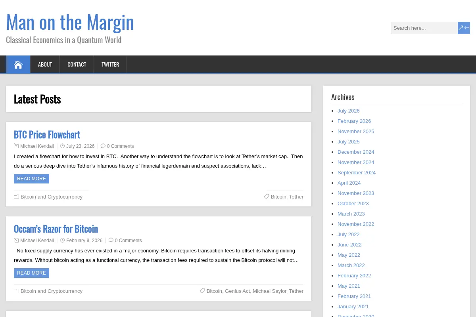Open 0 Comments on Occam's Razor post
Screen dimensions: 476x317
128,241
